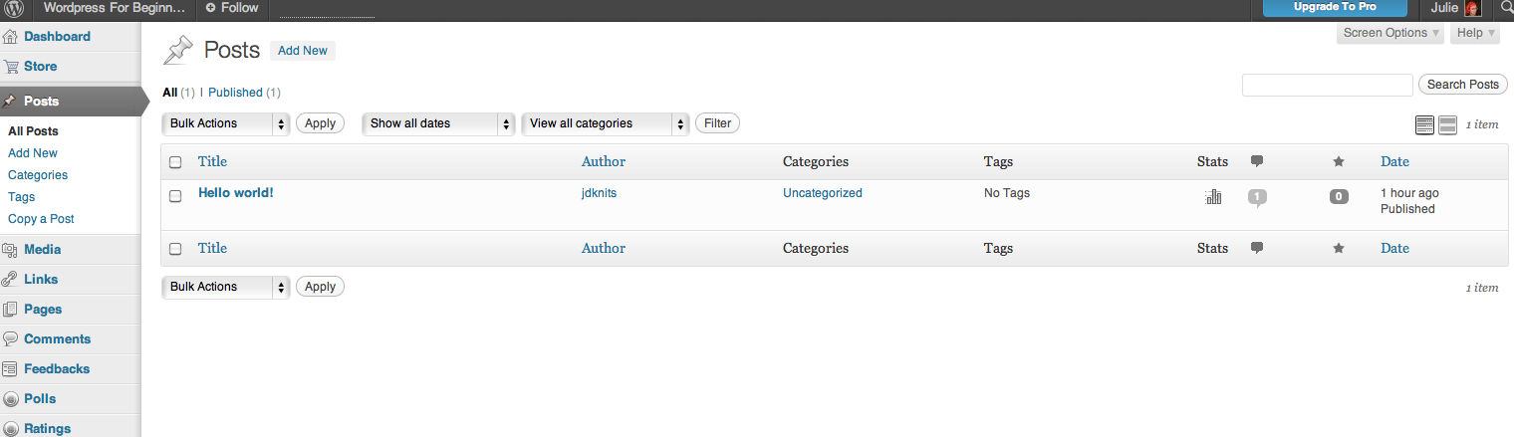The width and height of the screenshot is (1514, 437).
Task: Open stats bar chart for Hello world!
Action: pyautogui.click(x=1213, y=196)
